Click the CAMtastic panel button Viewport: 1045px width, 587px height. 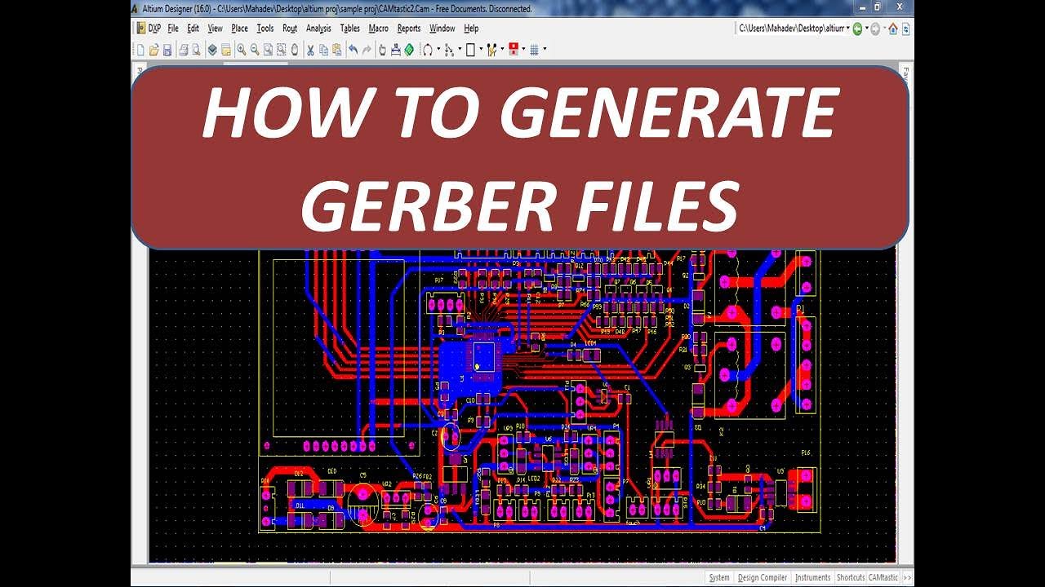[883, 578]
